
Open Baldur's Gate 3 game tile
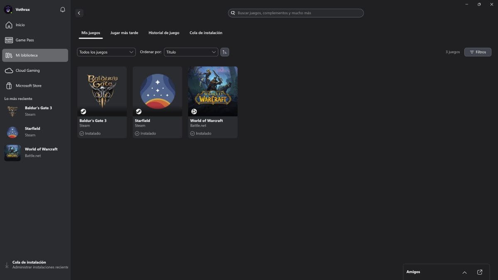102,91
